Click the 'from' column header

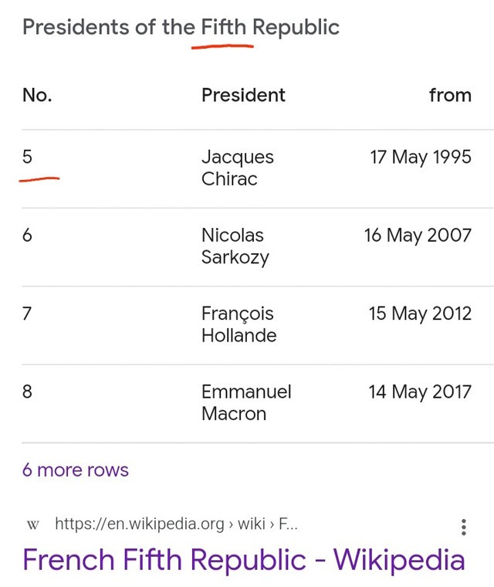pos(450,95)
